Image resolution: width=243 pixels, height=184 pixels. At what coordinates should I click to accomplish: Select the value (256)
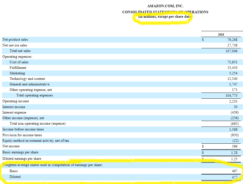234,118
